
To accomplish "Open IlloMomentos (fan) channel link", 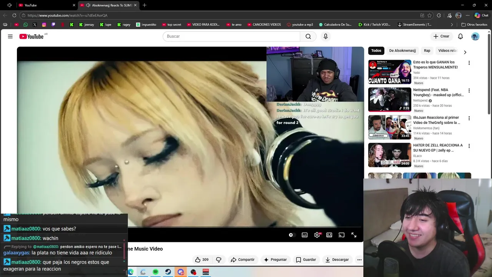I will 426,128.
